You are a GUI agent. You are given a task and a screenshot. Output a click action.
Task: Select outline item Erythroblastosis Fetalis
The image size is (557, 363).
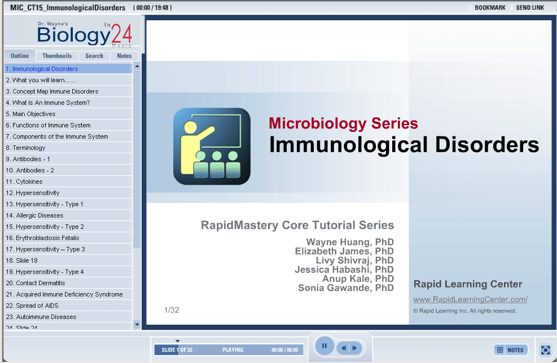point(42,238)
